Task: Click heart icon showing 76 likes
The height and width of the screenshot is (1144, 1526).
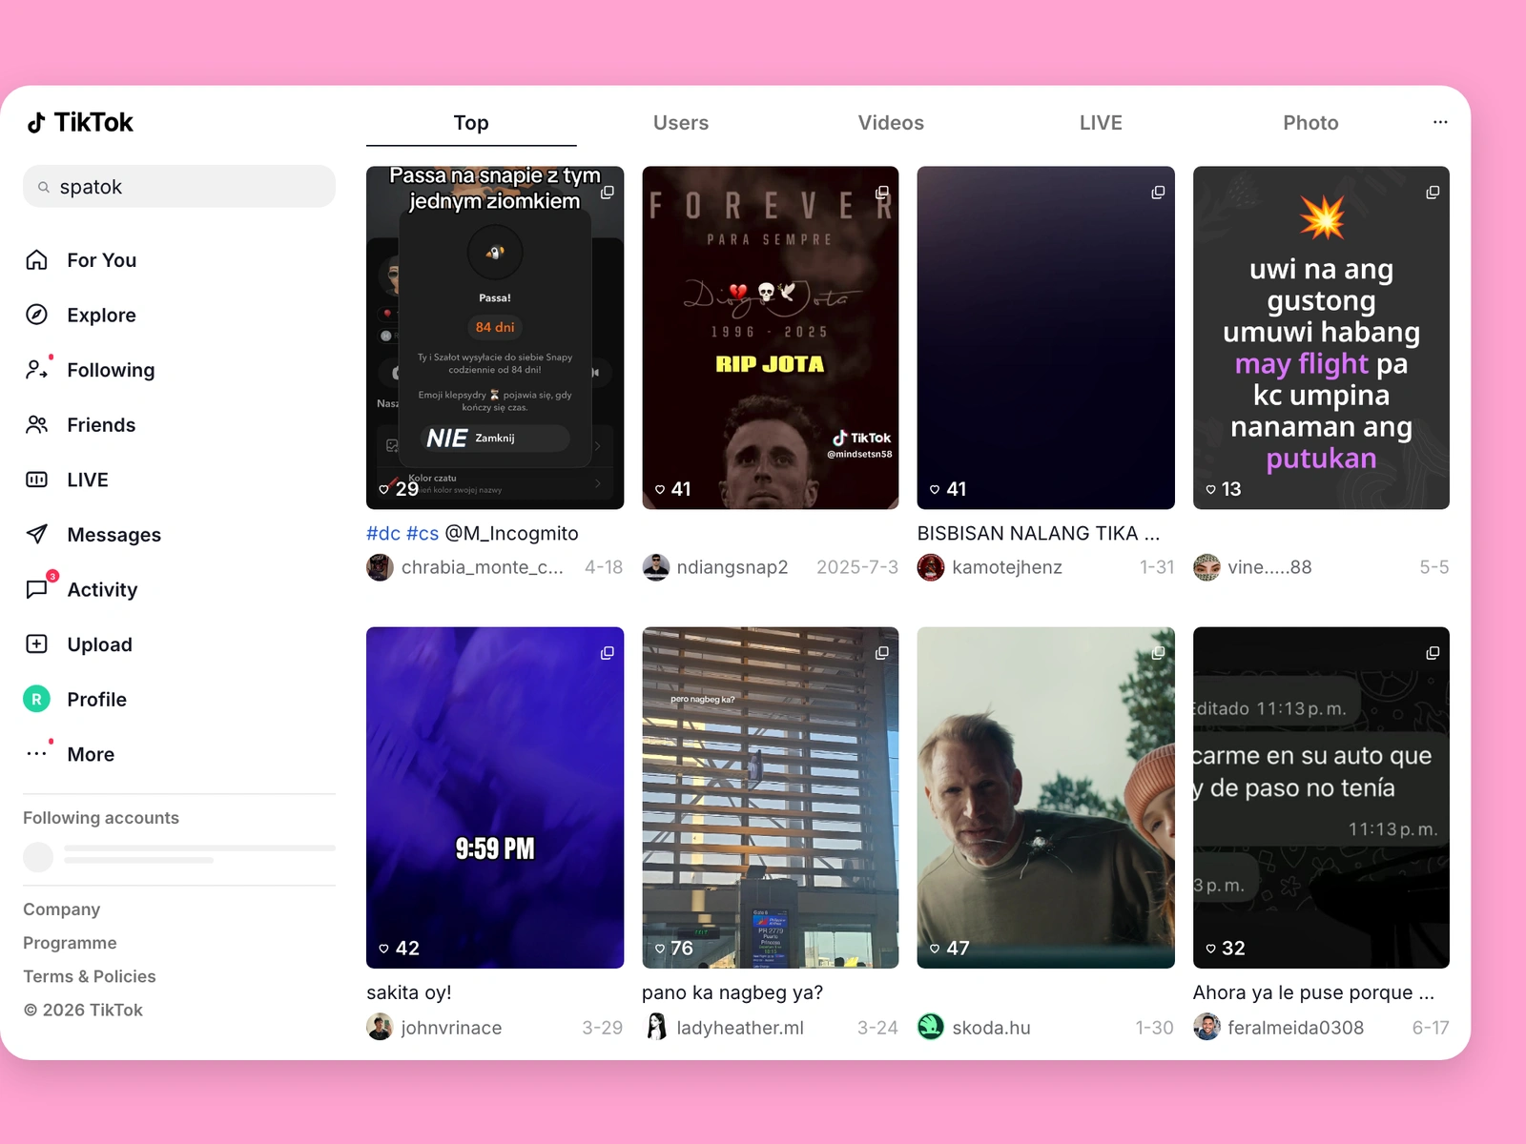Action: 660,949
